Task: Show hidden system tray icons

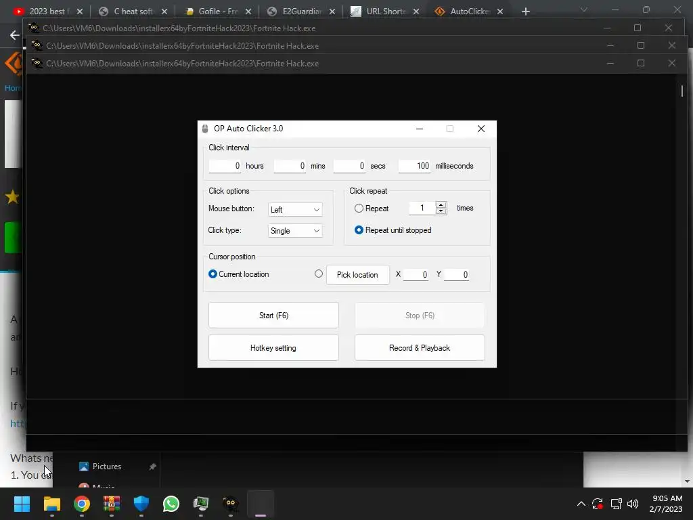Action: coord(581,504)
